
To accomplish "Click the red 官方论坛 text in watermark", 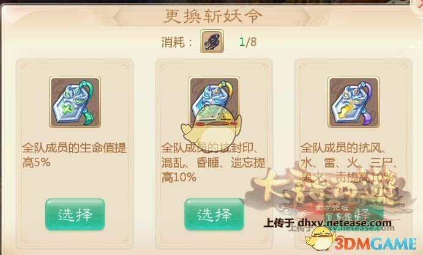I will coord(332,207).
